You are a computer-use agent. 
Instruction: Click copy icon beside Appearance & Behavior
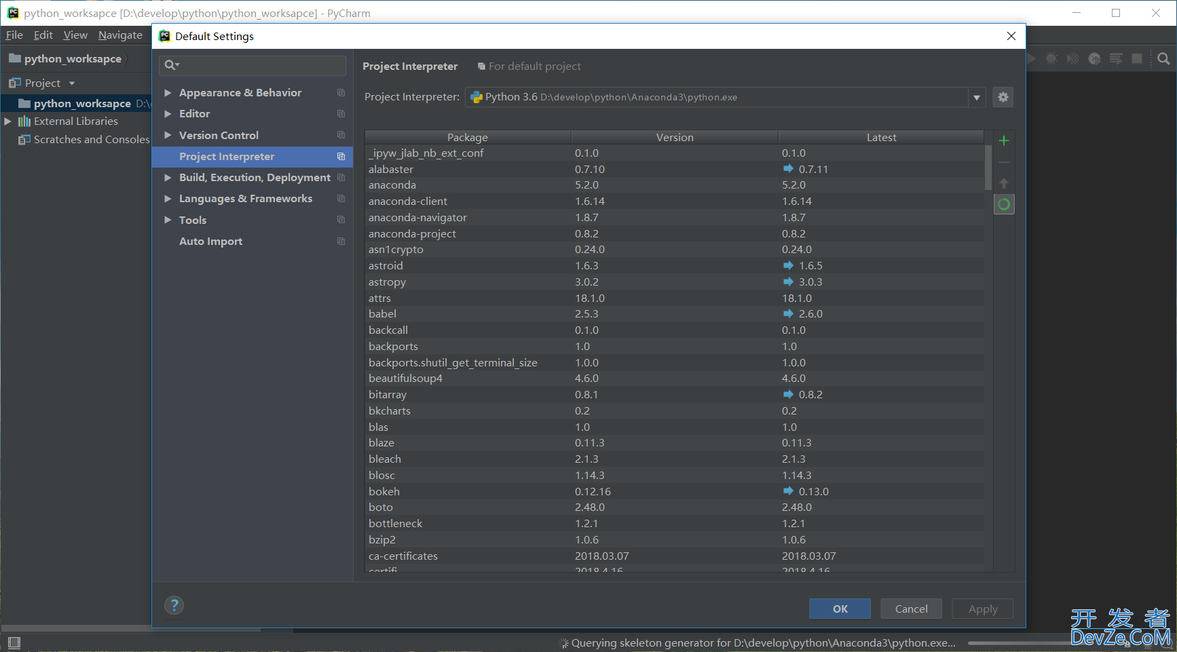pyautogui.click(x=341, y=93)
